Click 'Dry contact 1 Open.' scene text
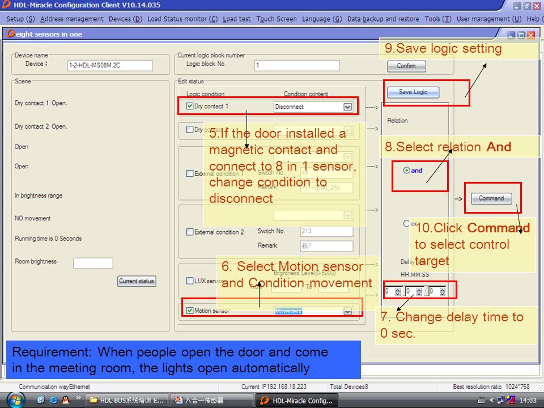The height and width of the screenshot is (408, 544). pos(41,103)
